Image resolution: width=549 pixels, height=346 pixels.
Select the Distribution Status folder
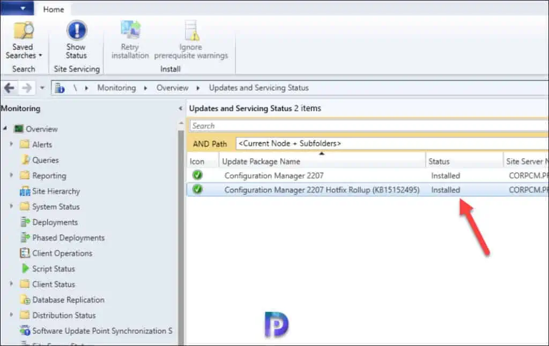click(58, 315)
